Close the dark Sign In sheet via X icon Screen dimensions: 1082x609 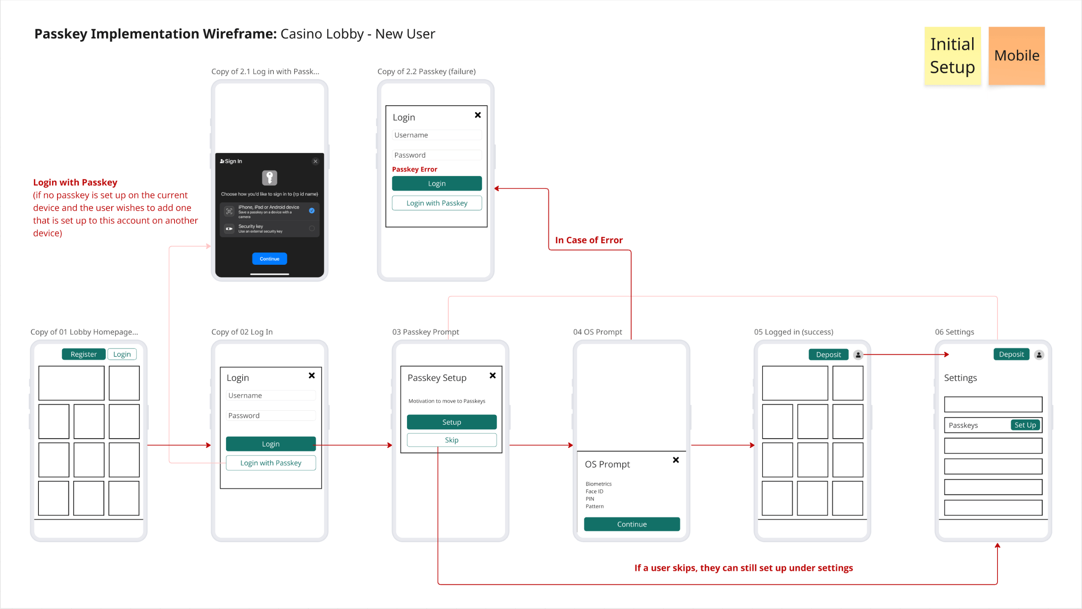(x=315, y=161)
